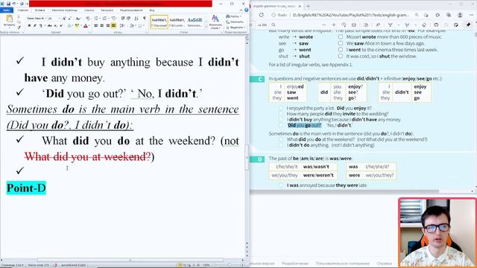Image resolution: width=477 pixels, height=268 pixels.
Task: Undo the last action in Word
Action: coord(14,4)
